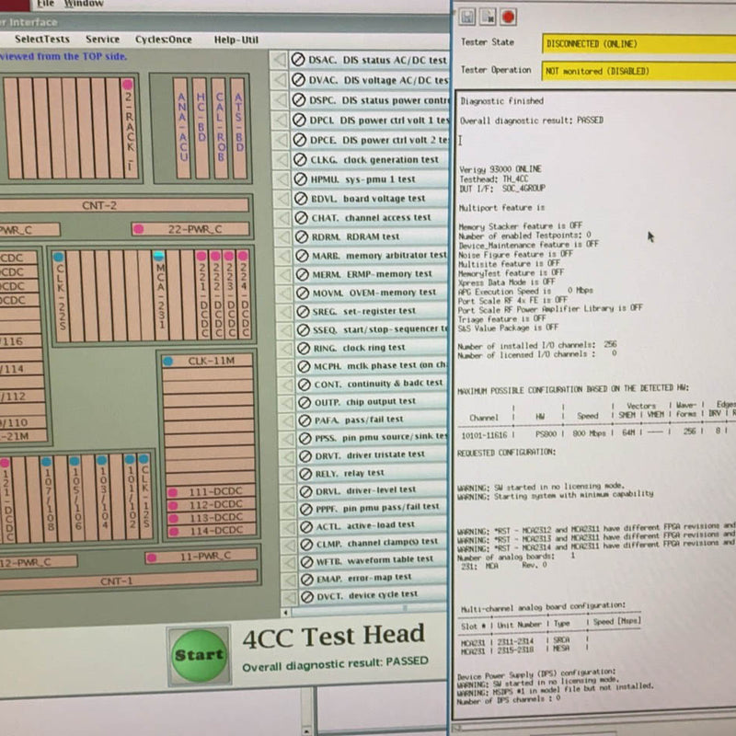Expand the arrow beside RING test

pos(286,349)
